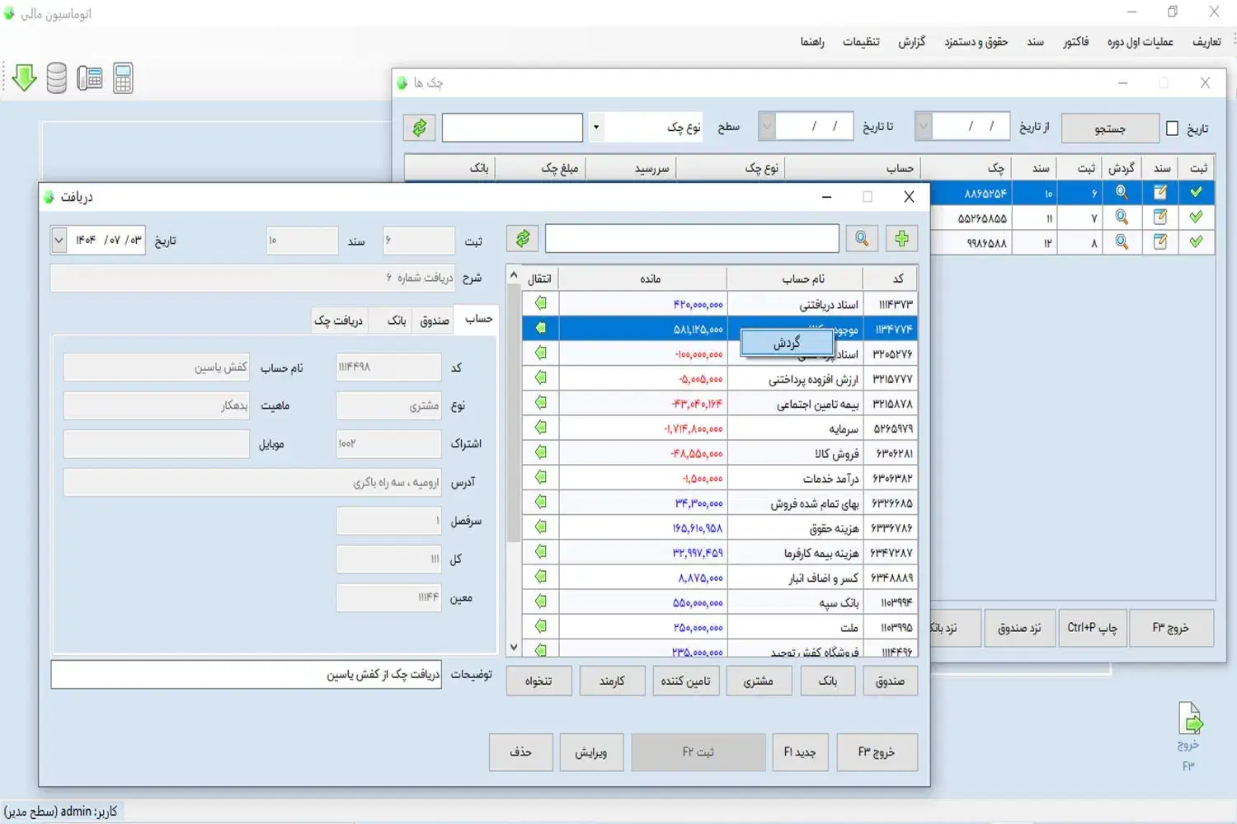This screenshot has width=1237, height=824.
Task: Expand the receipt date dropdown arrow
Action: [59, 241]
